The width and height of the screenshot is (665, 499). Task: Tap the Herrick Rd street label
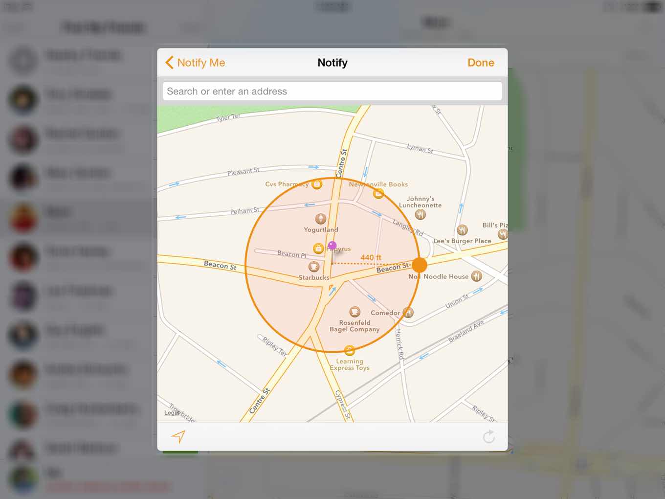coord(399,344)
